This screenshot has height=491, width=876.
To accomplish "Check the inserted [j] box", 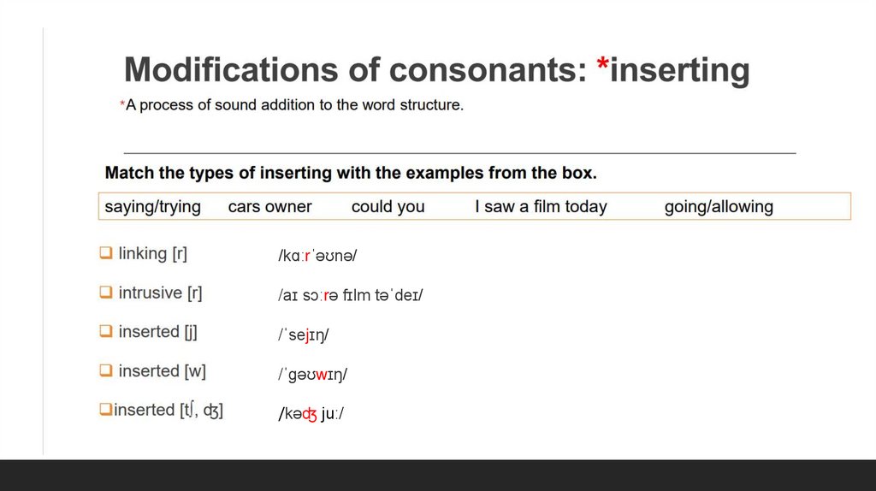I will [x=105, y=331].
